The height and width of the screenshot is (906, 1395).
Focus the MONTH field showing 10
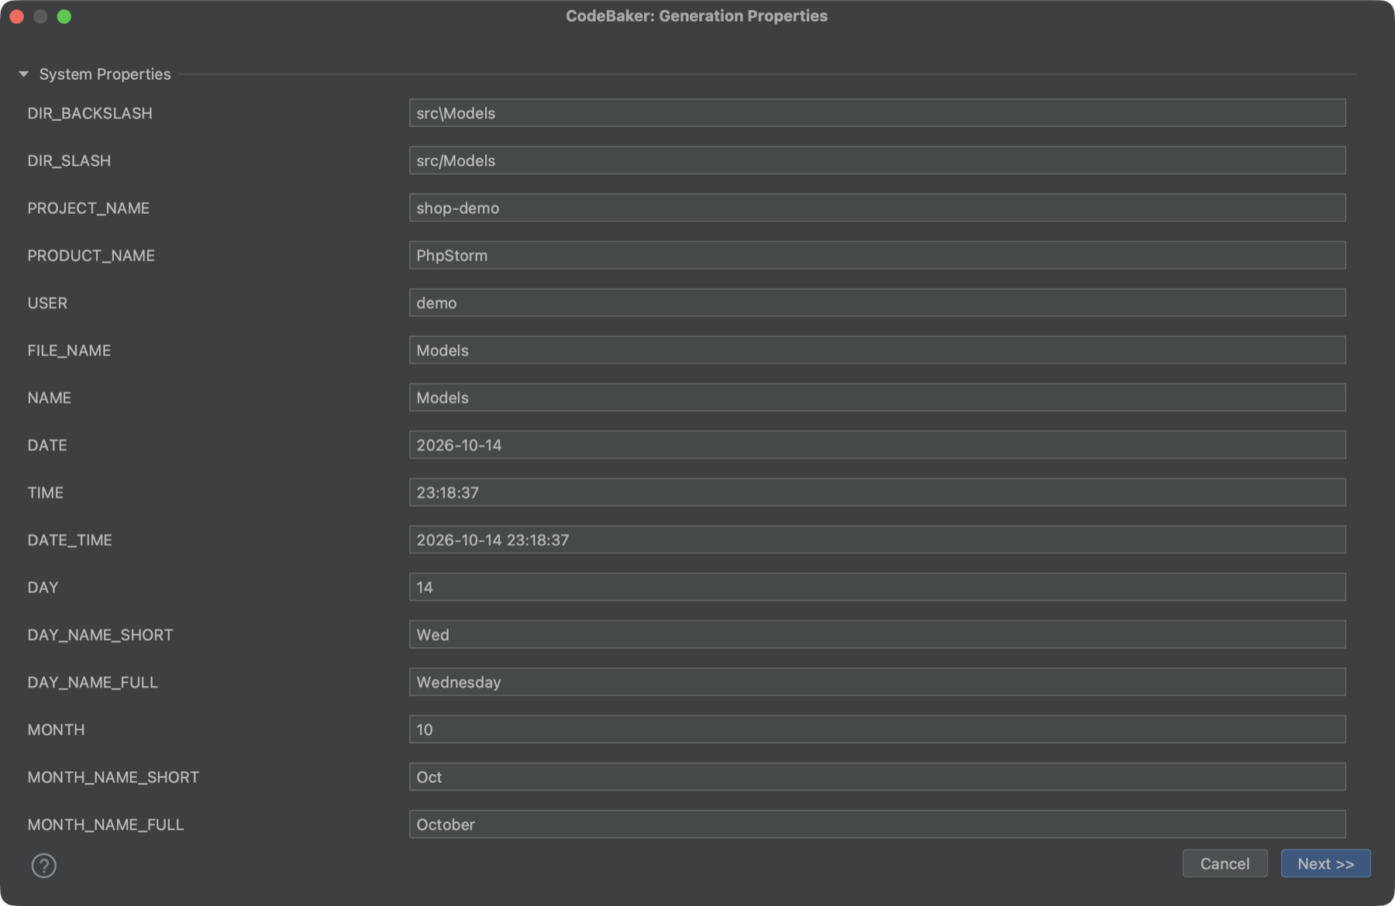[x=877, y=729]
